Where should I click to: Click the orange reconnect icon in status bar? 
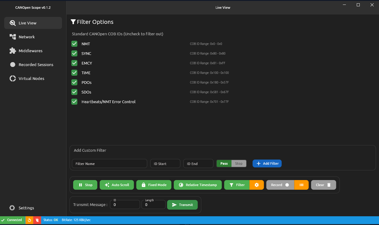[x=29, y=220]
